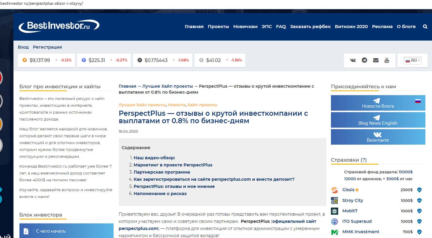432x238 pixels.
Task: Click the BestInvestor.ru logo
Action: pyautogui.click(x=59, y=26)
